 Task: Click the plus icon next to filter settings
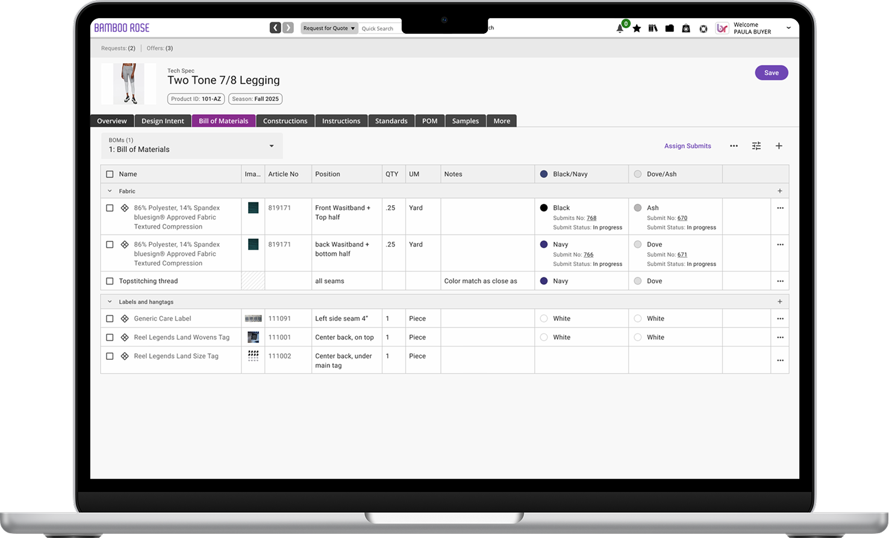point(779,146)
